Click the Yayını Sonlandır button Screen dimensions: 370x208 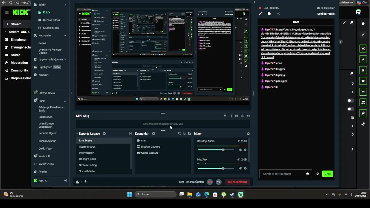click(237, 182)
